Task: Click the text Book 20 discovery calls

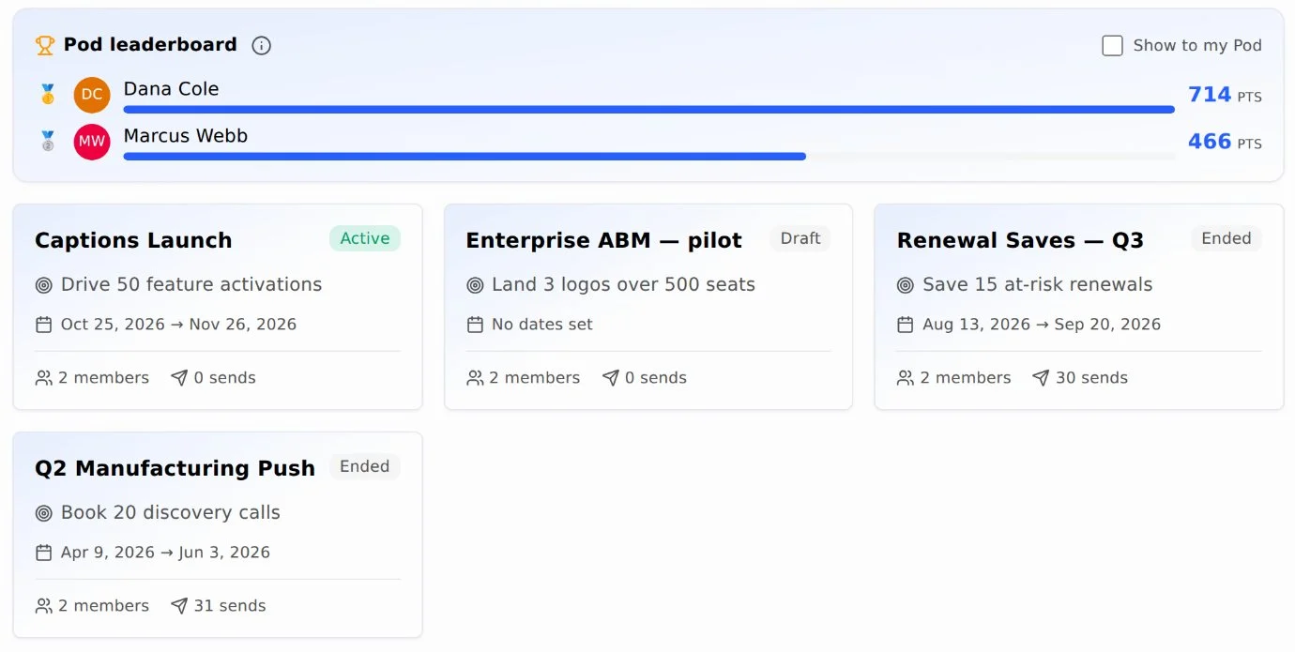Action: tap(171, 512)
